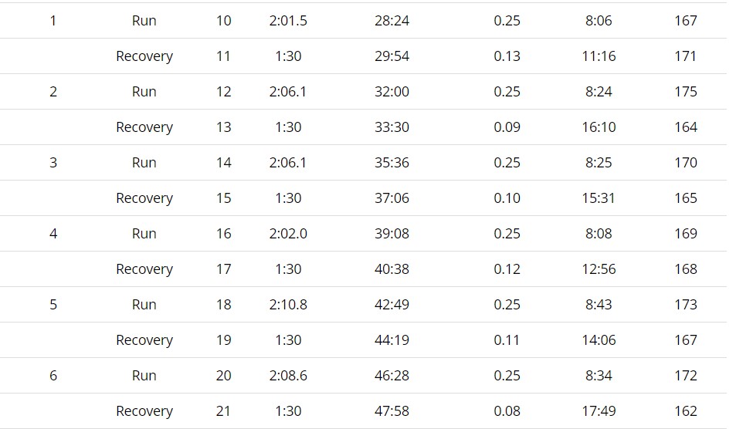Click the 8:06 pace value
Screen dimensions: 736x429
pyautogui.click(x=599, y=21)
